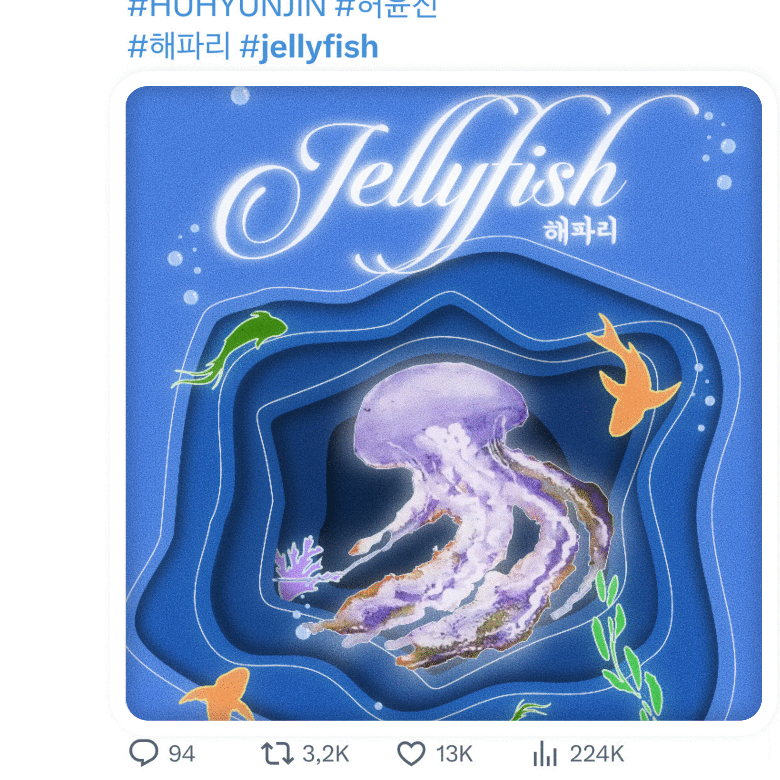Open view analytics bar chart icon
This screenshot has width=780, height=780.
(x=545, y=754)
